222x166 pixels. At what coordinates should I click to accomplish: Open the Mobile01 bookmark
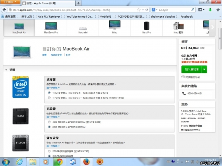pyautogui.click(x=103, y=17)
